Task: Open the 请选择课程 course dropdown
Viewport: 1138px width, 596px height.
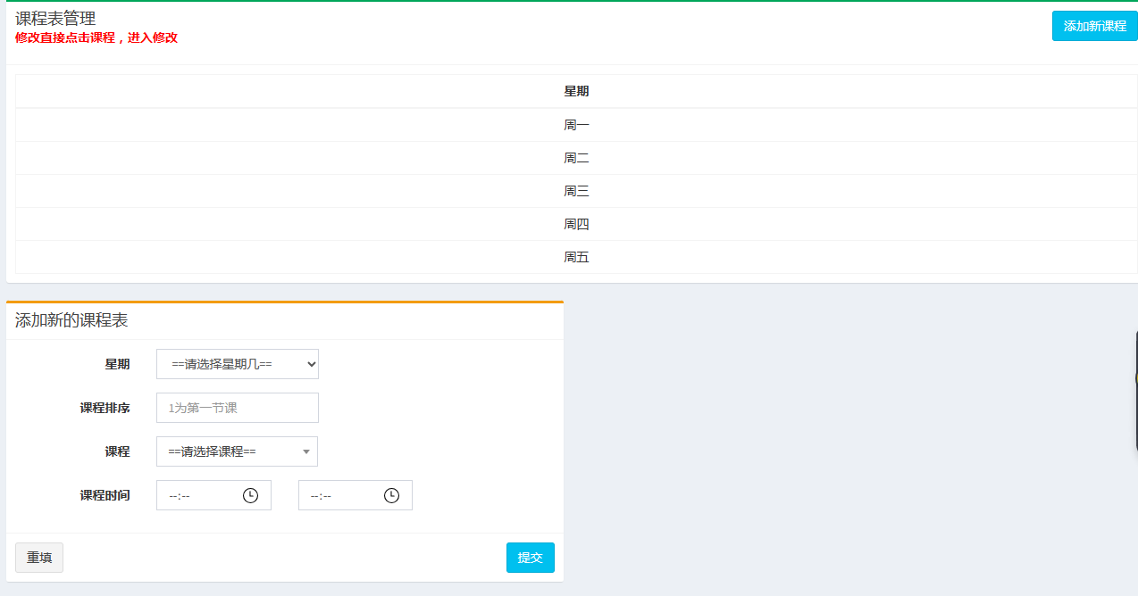Action: 237,451
